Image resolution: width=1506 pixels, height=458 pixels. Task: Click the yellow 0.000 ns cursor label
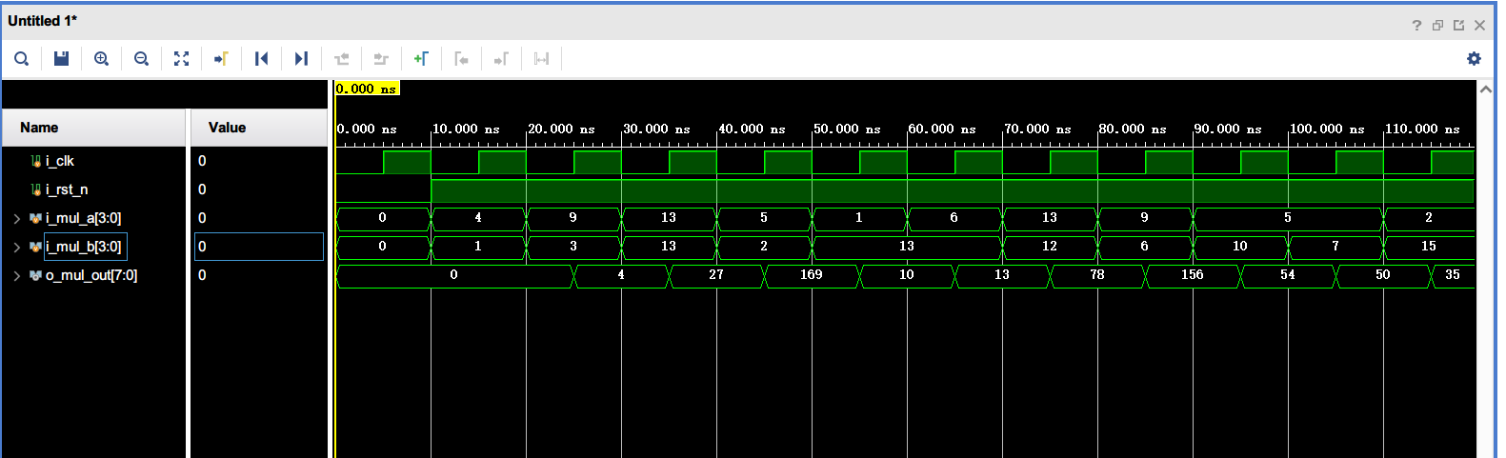pos(367,89)
